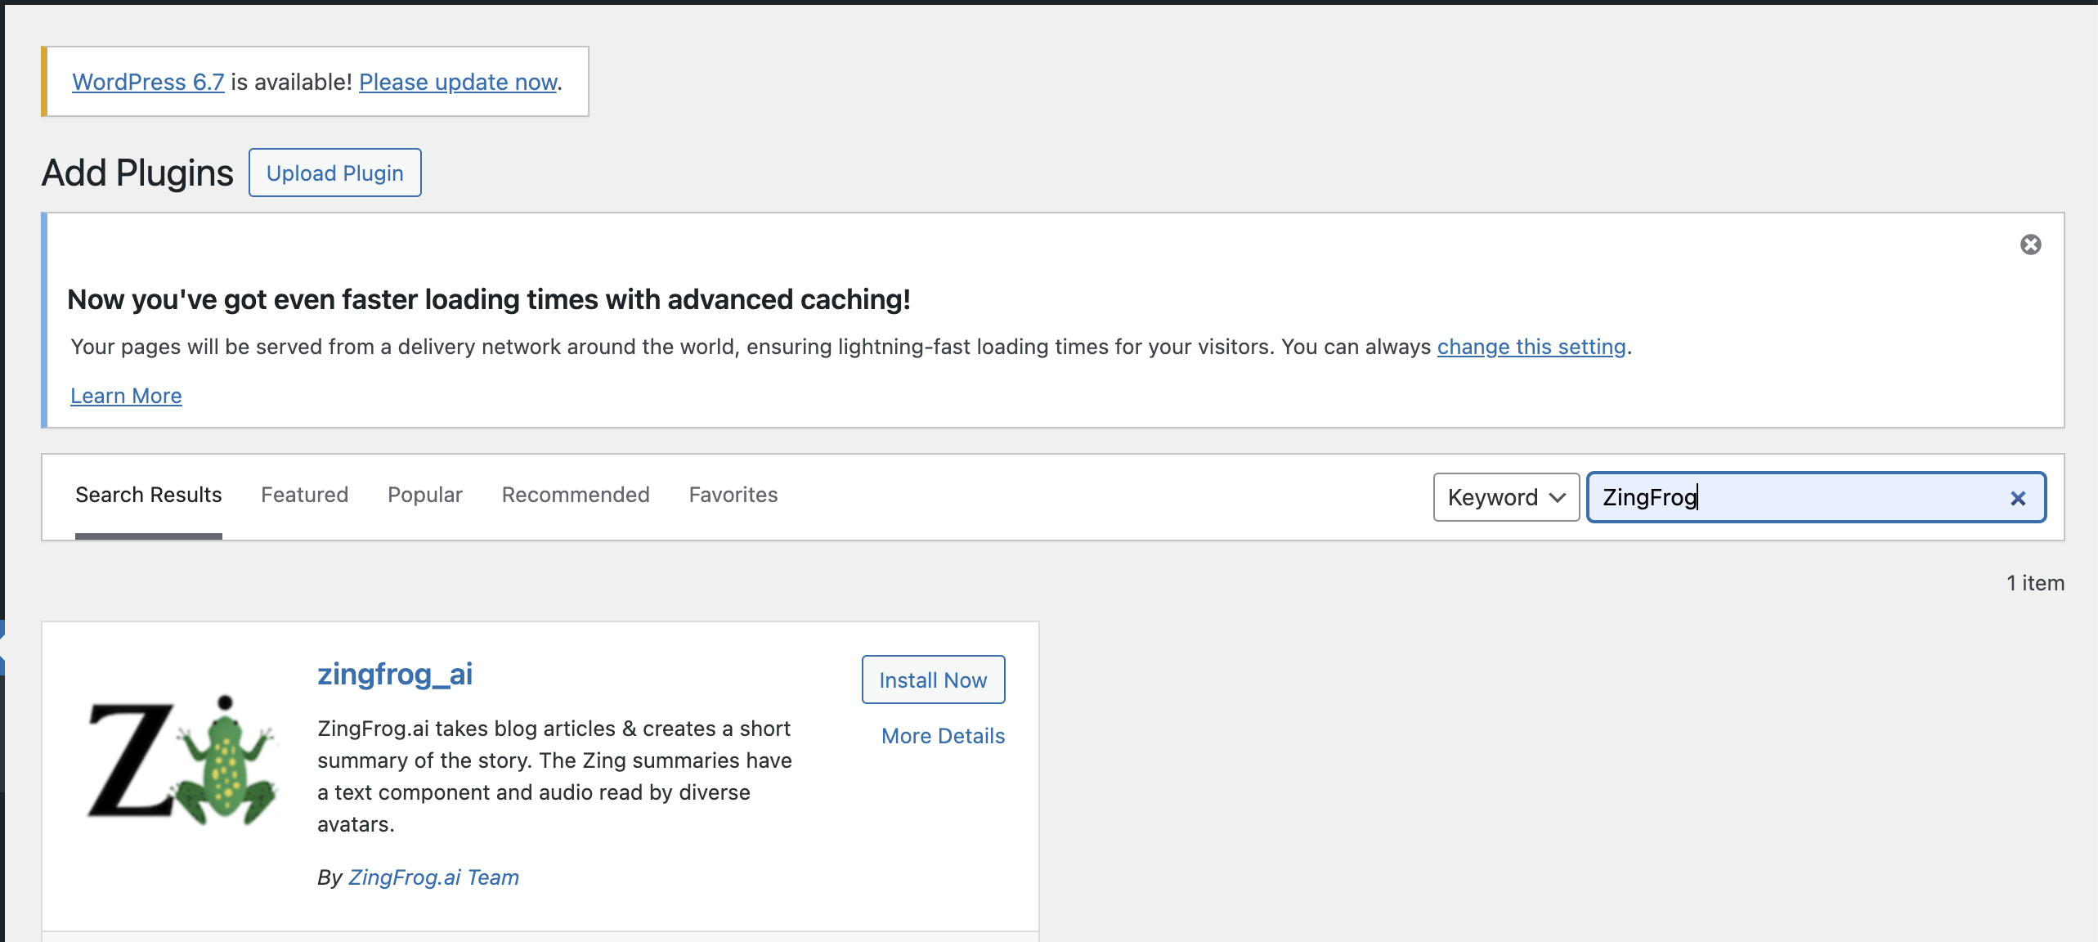Click the Add Plugins page heading

click(x=137, y=173)
